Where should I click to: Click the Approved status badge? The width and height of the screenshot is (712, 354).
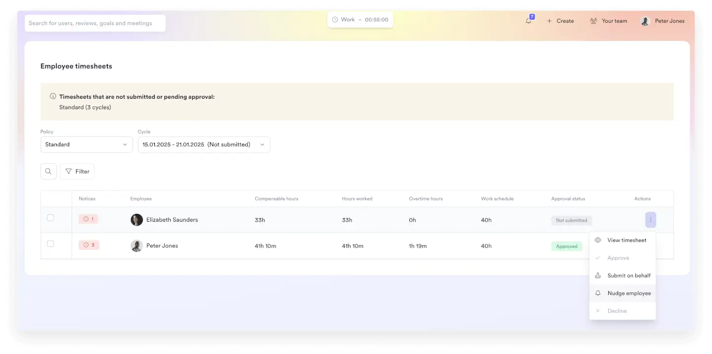567,246
